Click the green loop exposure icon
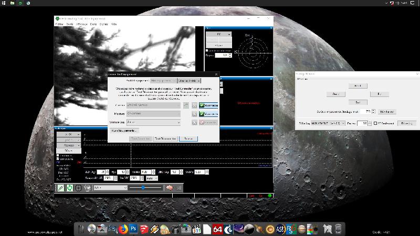The image size is (420, 236). pos(70,188)
